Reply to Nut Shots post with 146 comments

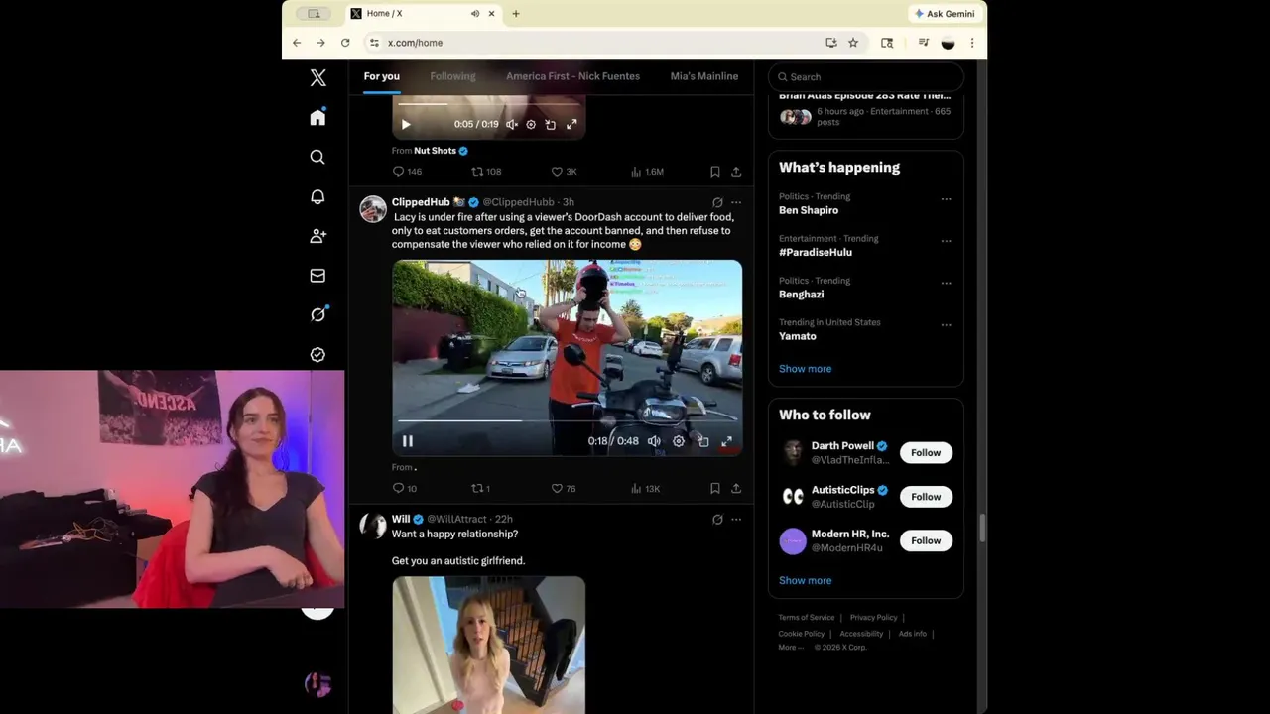click(x=407, y=171)
